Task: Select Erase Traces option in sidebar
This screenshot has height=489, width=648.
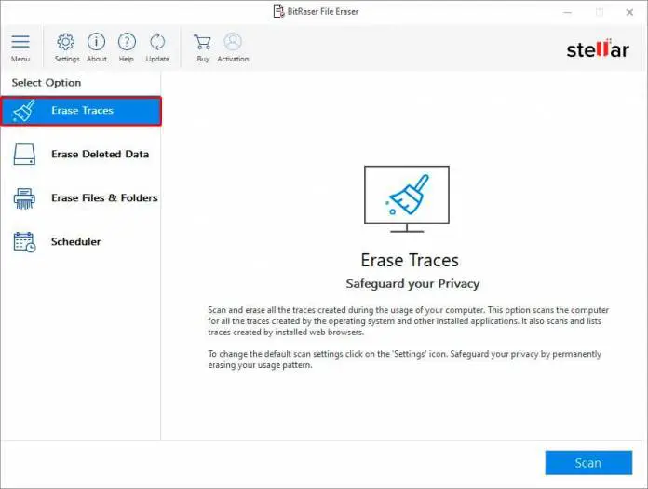Action: point(81,111)
